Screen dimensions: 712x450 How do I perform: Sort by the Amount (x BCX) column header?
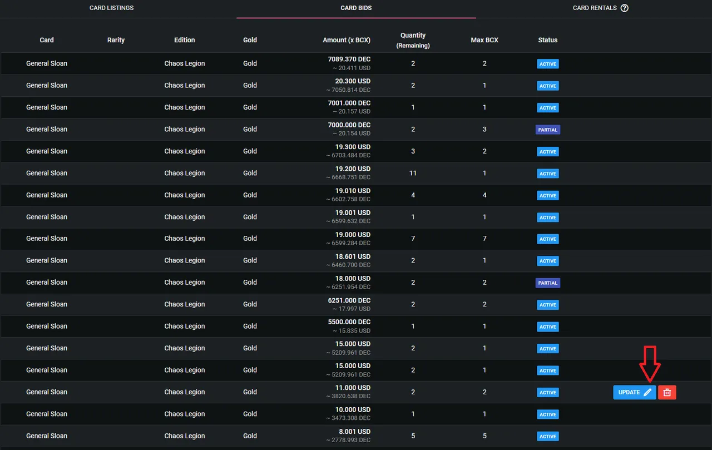347,40
